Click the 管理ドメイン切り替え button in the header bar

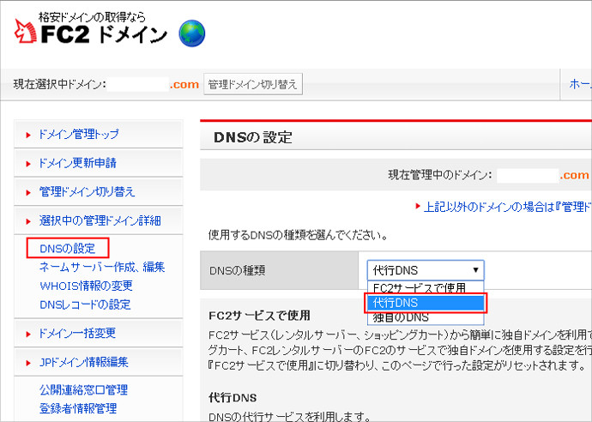coord(253,84)
